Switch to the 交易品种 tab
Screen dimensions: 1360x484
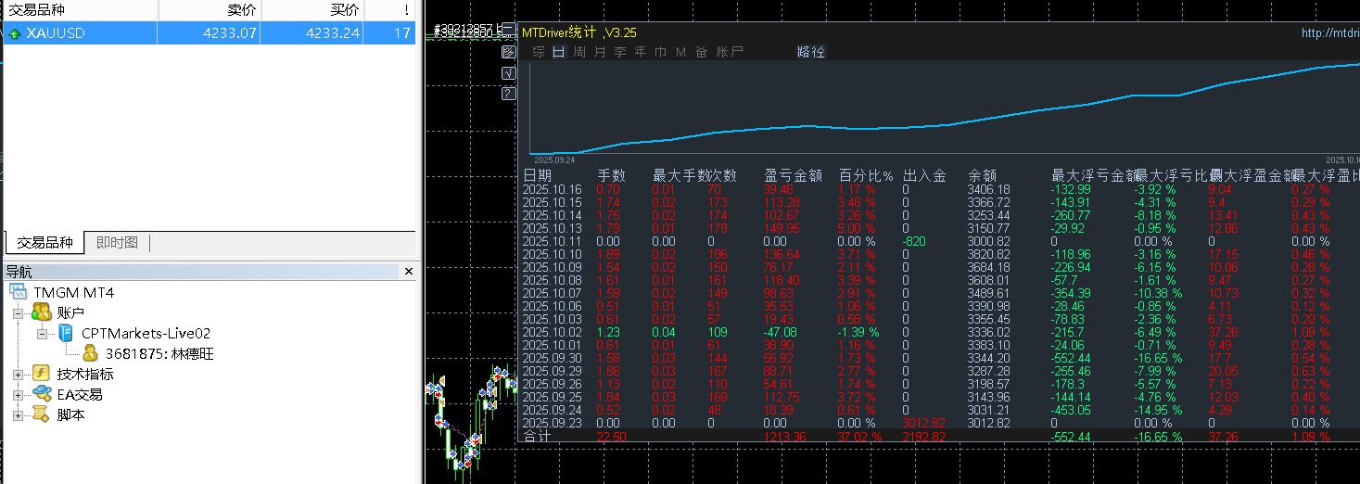[x=44, y=243]
